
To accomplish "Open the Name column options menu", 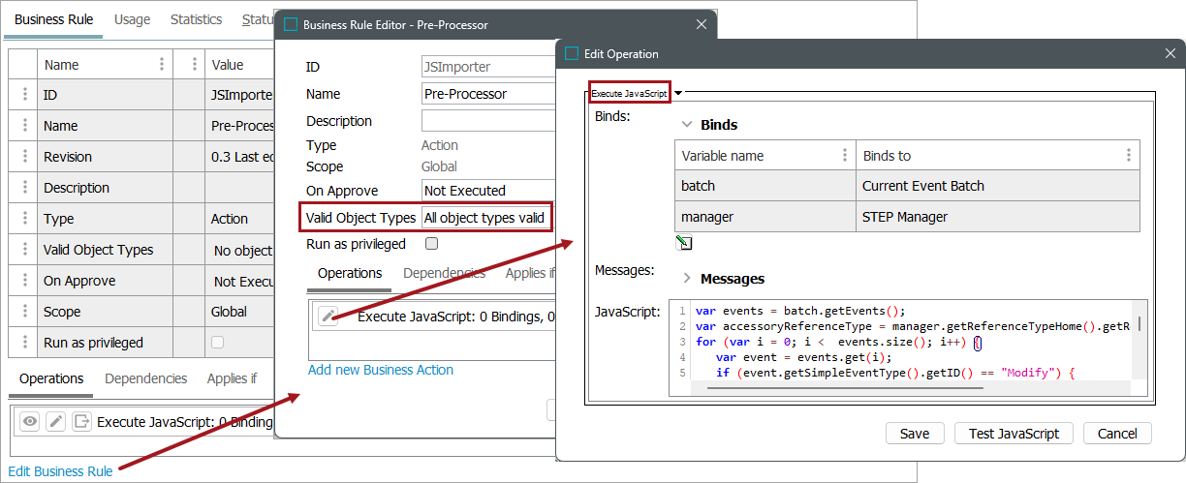I will point(161,65).
